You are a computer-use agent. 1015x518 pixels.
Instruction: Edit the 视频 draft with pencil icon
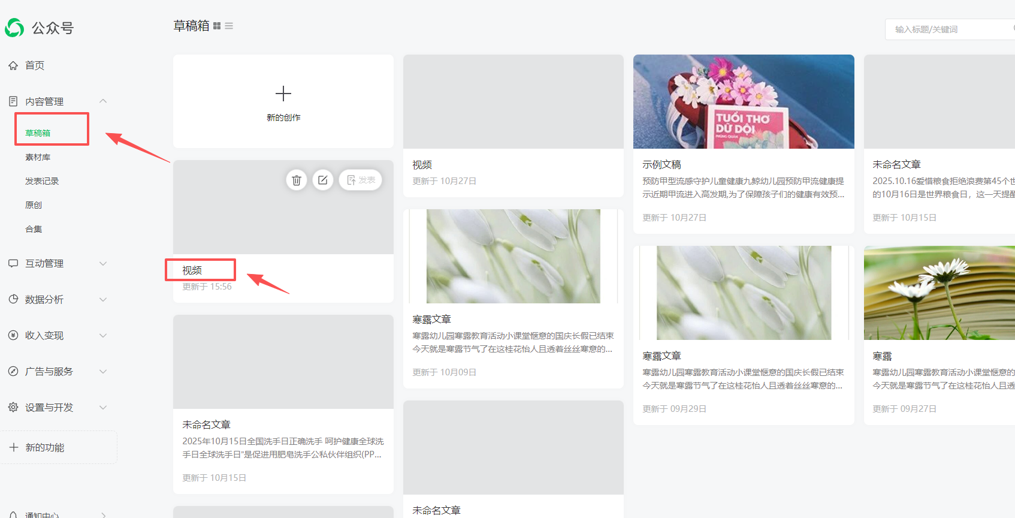coord(323,180)
